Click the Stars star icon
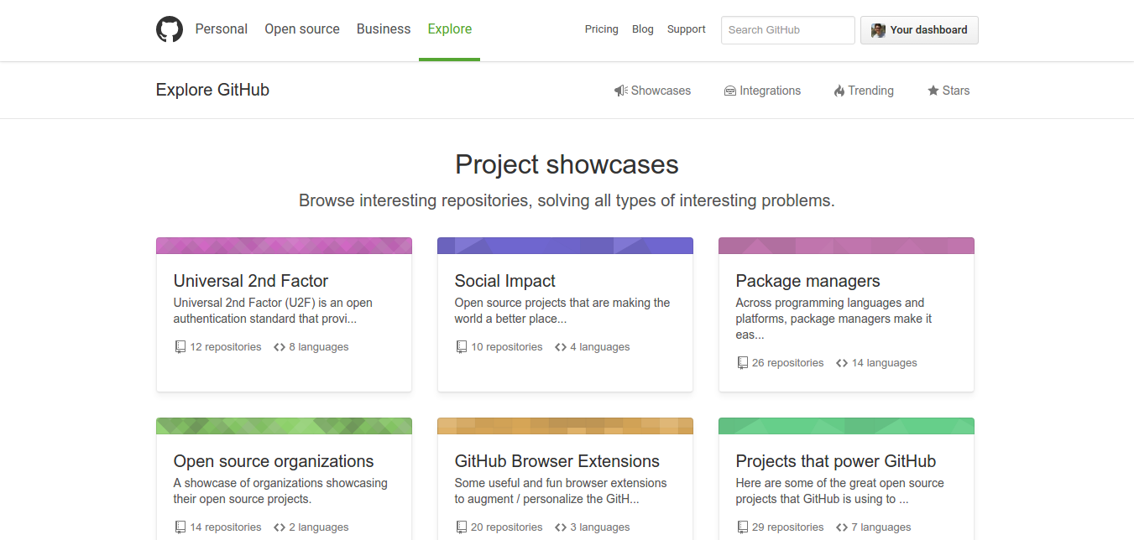Viewport: 1134px width, 540px height. click(933, 91)
